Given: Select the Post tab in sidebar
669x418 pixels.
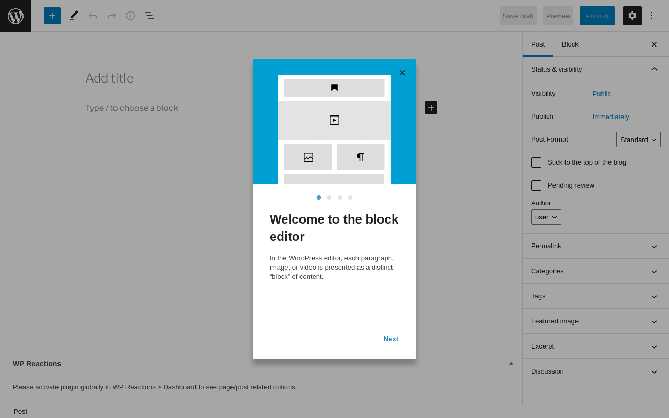Looking at the screenshot, I should click(x=538, y=44).
